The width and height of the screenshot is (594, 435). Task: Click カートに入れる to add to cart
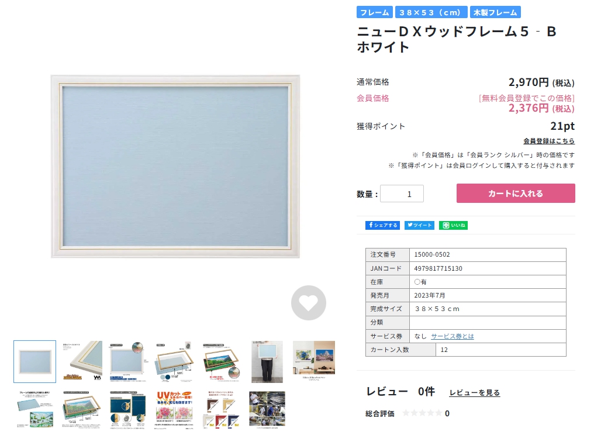tap(516, 194)
